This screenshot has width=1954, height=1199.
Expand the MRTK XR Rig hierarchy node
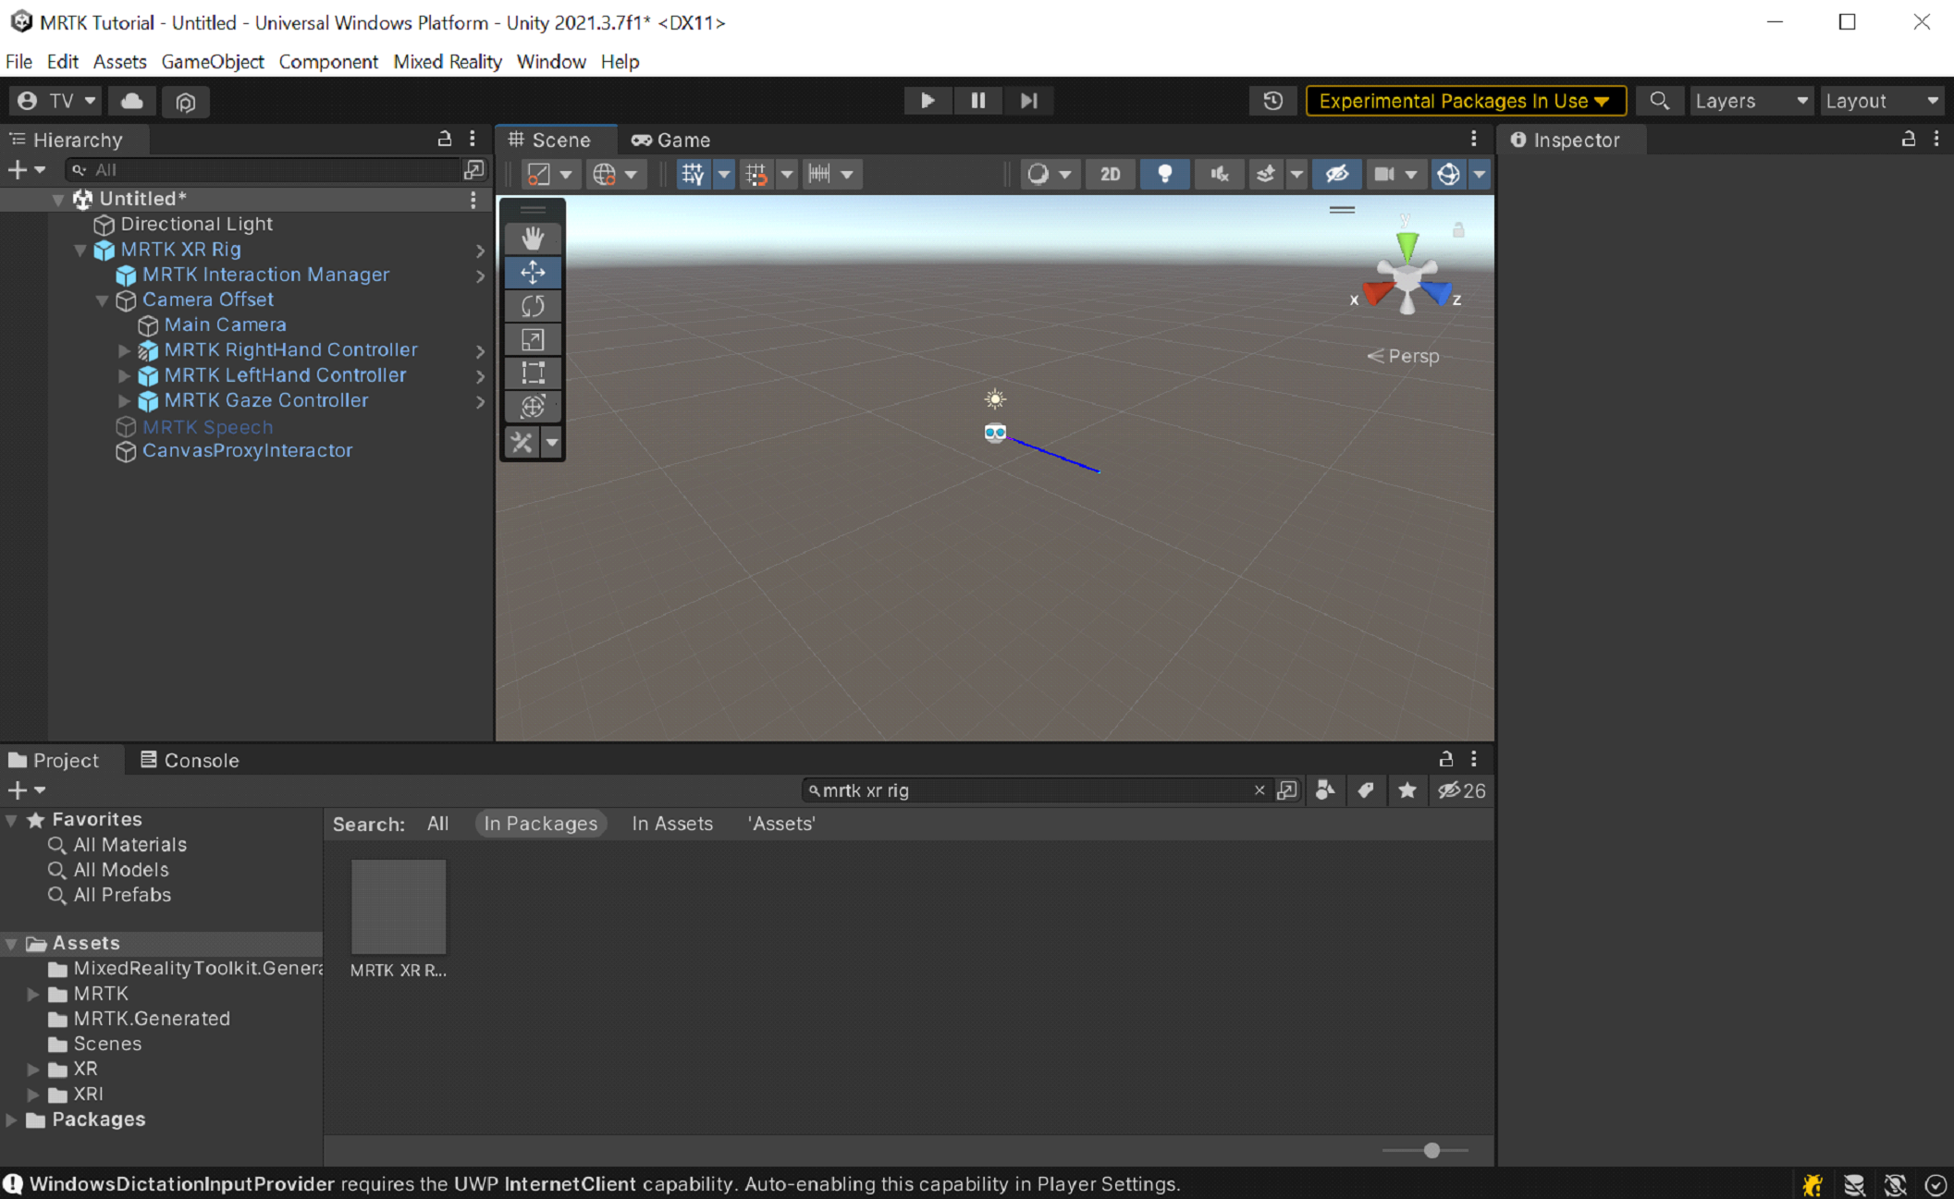coord(80,249)
